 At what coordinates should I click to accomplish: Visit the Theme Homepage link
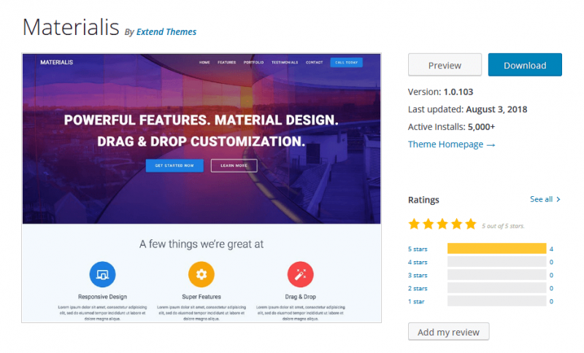click(x=451, y=144)
